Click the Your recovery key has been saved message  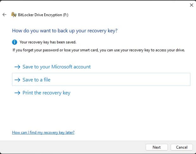pos(48,42)
